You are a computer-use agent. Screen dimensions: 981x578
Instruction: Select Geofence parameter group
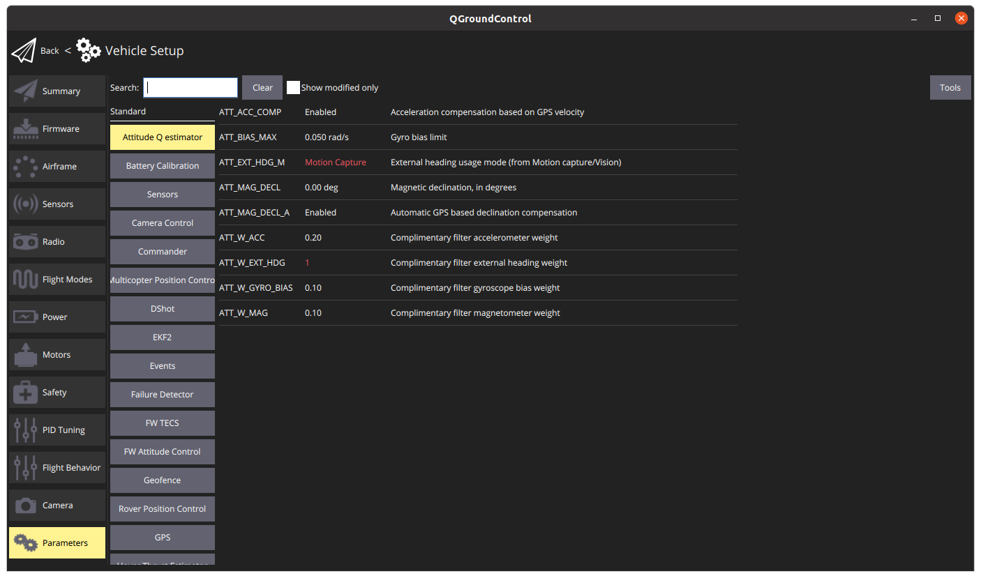(163, 480)
